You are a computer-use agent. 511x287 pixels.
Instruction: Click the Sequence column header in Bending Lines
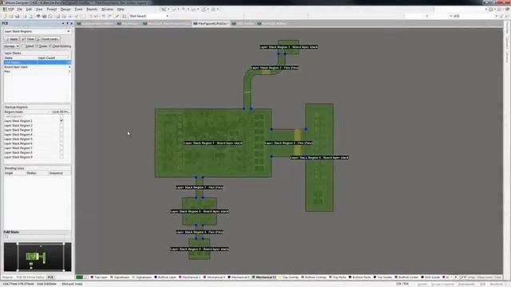coord(59,173)
